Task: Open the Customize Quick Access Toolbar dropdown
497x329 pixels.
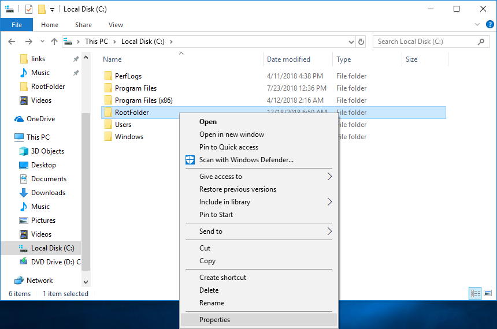Action: coord(52,10)
